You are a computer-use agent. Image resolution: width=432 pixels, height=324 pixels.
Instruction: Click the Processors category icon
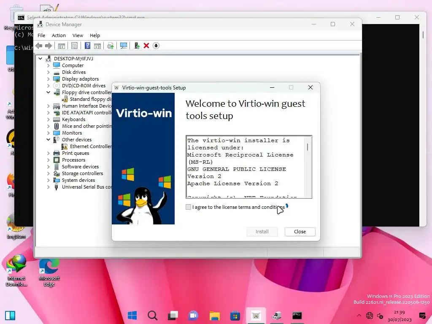57,160
